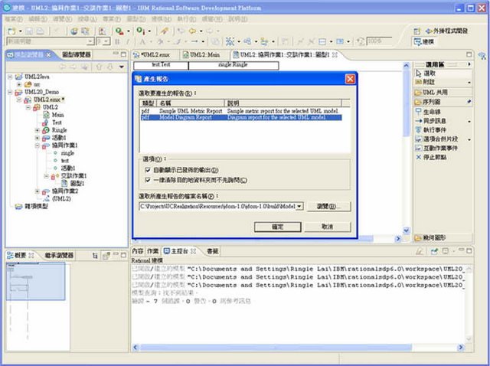Select the 停止節點 X palette tool

point(431,157)
